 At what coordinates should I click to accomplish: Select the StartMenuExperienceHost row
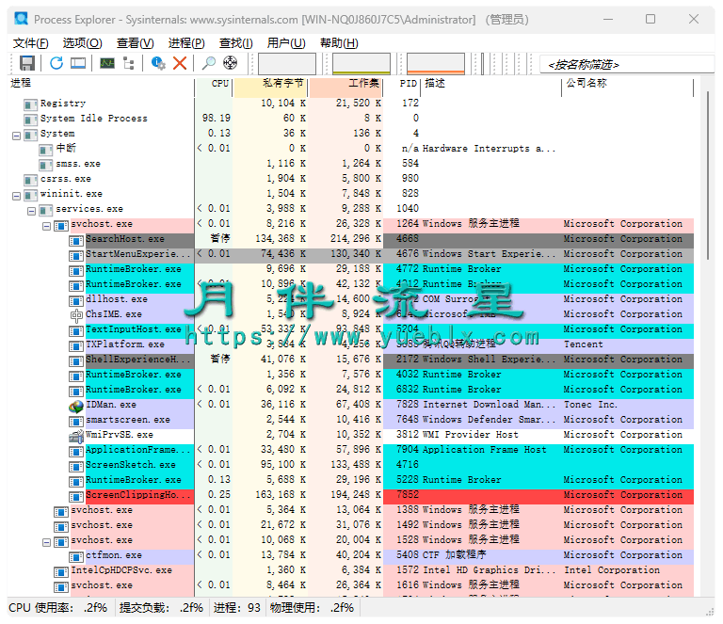(351, 254)
